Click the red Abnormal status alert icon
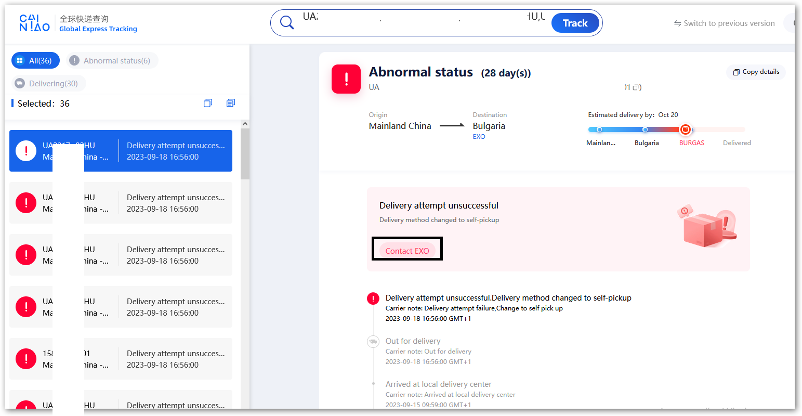Image resolution: width=802 pixels, height=416 pixels. (346, 79)
